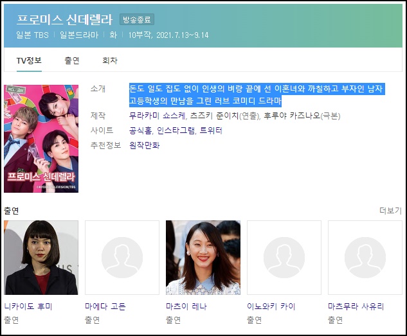The image size is (407, 336).
Task: Open the 후루야 카즈나오 writer link
Action: click(x=293, y=116)
